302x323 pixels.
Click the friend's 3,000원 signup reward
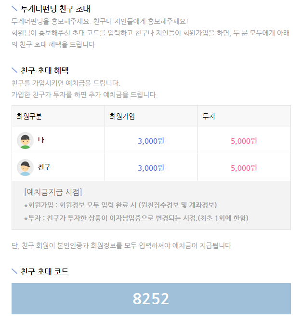151,168
